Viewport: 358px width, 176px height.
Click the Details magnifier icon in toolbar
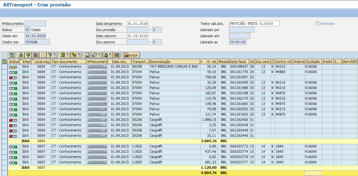(x=12, y=55)
